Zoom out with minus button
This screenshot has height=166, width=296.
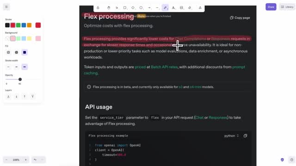(6, 160)
